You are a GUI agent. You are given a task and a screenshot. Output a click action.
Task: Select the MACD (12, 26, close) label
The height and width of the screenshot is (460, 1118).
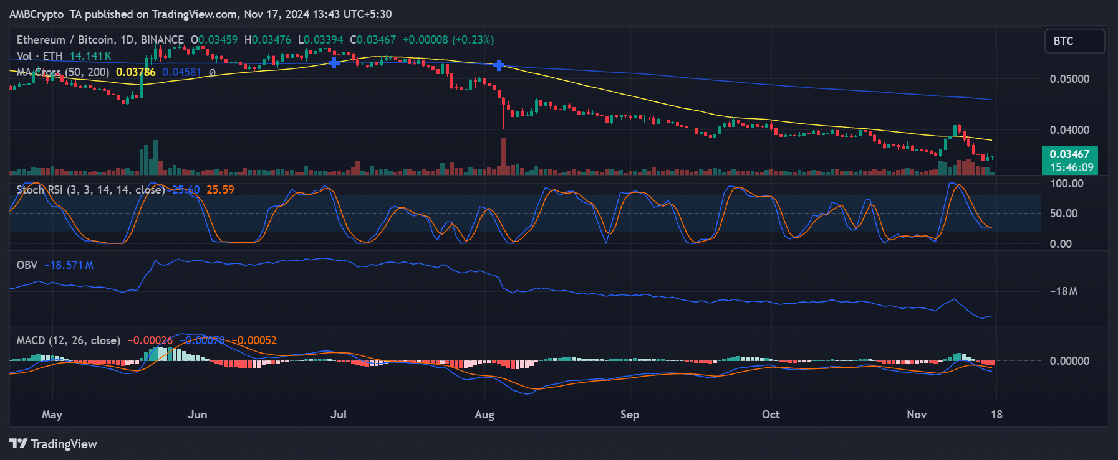pyautogui.click(x=69, y=340)
